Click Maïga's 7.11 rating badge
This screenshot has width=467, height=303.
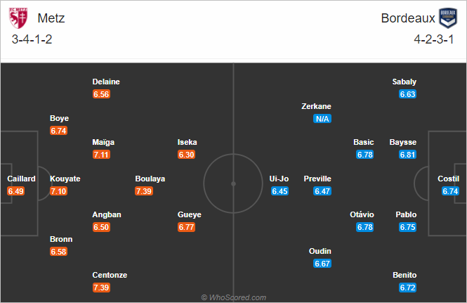(101, 155)
